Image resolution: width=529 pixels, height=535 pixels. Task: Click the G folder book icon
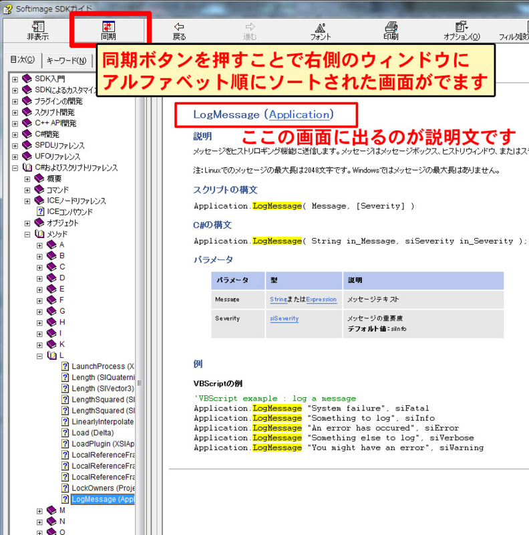click(51, 311)
